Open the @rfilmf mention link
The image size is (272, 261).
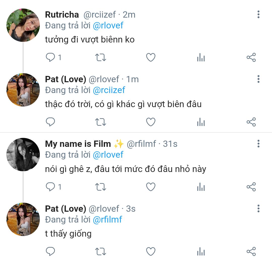[107, 220]
